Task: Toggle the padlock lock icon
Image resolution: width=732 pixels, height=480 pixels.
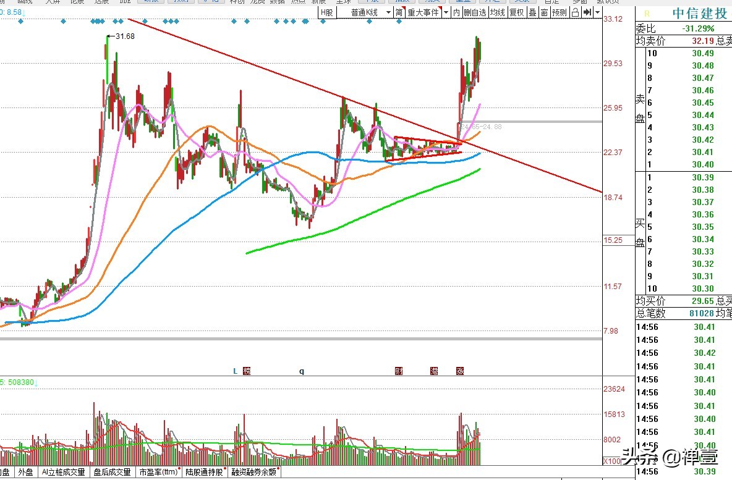Action: point(576,12)
